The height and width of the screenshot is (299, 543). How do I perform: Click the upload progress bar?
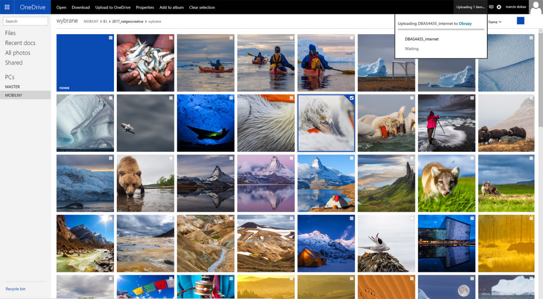[x=441, y=30]
